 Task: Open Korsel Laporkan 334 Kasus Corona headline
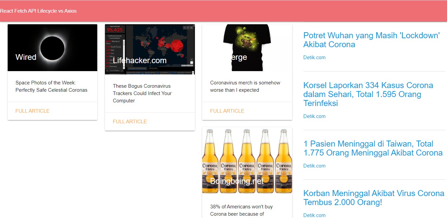click(368, 94)
